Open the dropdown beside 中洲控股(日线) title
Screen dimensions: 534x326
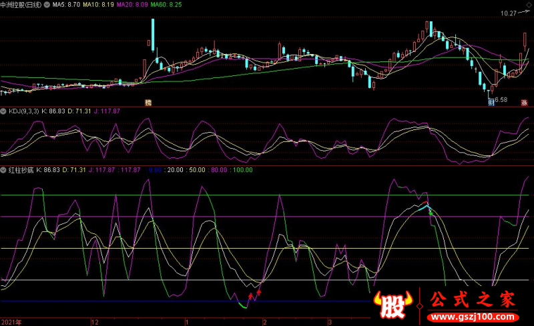coord(47,5)
